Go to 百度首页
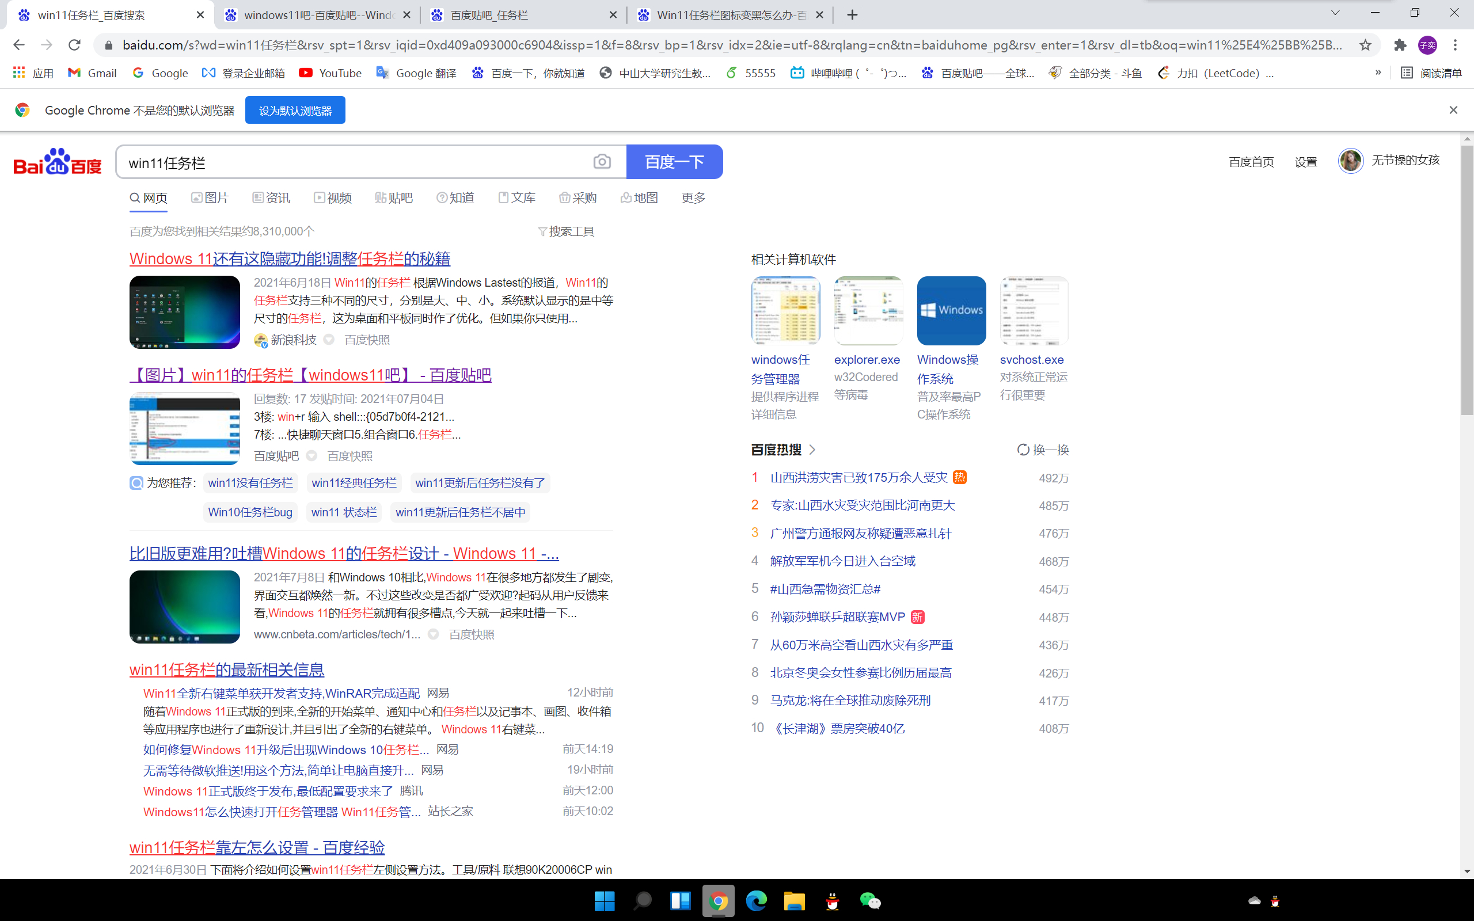Image resolution: width=1474 pixels, height=921 pixels. [1251, 161]
